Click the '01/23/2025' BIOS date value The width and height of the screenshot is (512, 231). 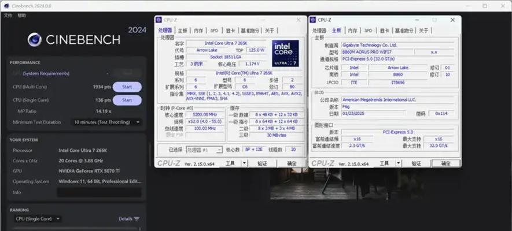(374, 113)
